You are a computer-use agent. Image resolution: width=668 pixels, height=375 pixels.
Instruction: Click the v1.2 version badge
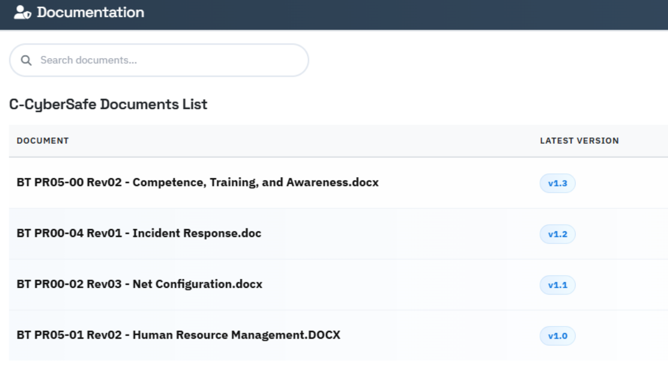pos(557,234)
